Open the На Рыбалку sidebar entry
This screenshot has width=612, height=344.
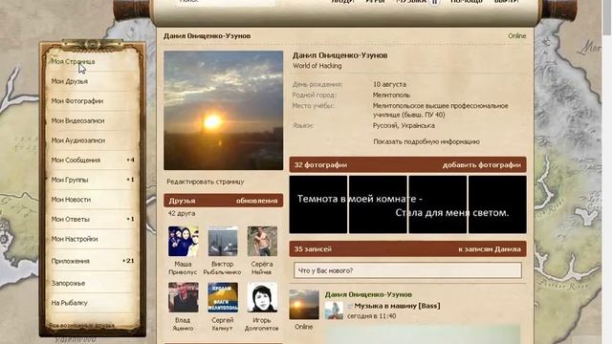pos(69,303)
